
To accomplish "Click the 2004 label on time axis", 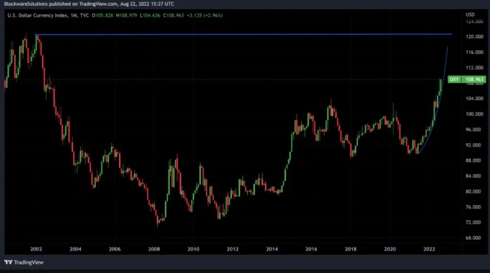I will [x=75, y=249].
